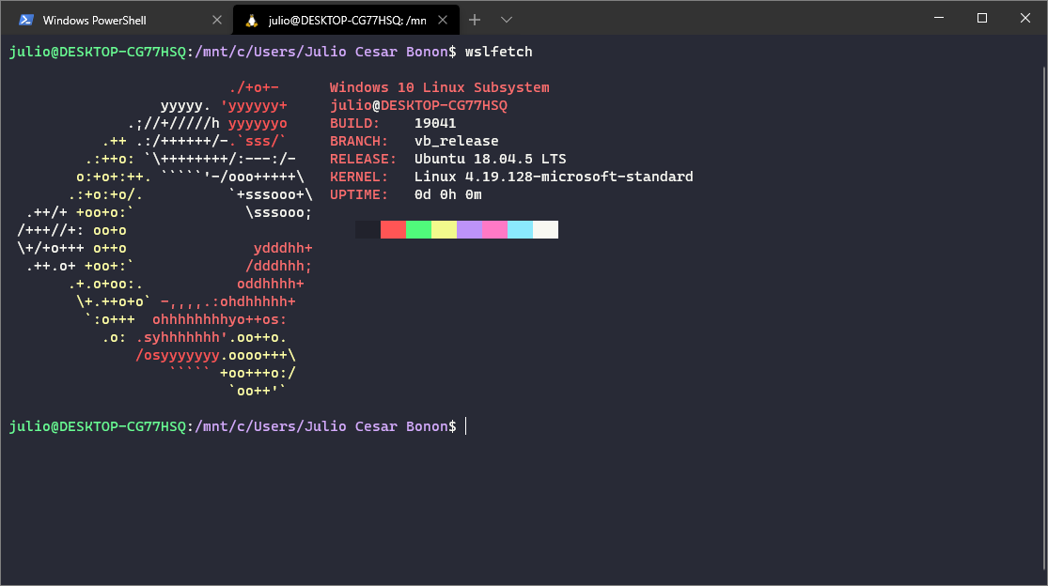Click 'julio@DESKTOP-CG77HSQ' in the fetch output

419,105
